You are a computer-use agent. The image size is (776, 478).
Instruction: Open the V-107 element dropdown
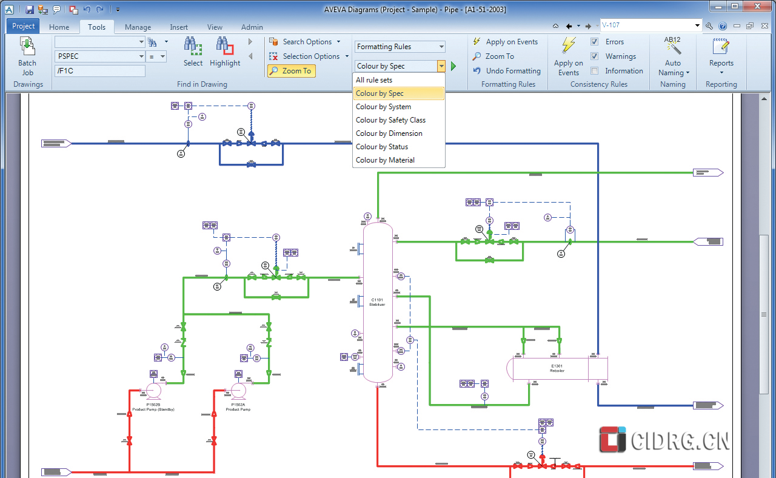click(697, 25)
